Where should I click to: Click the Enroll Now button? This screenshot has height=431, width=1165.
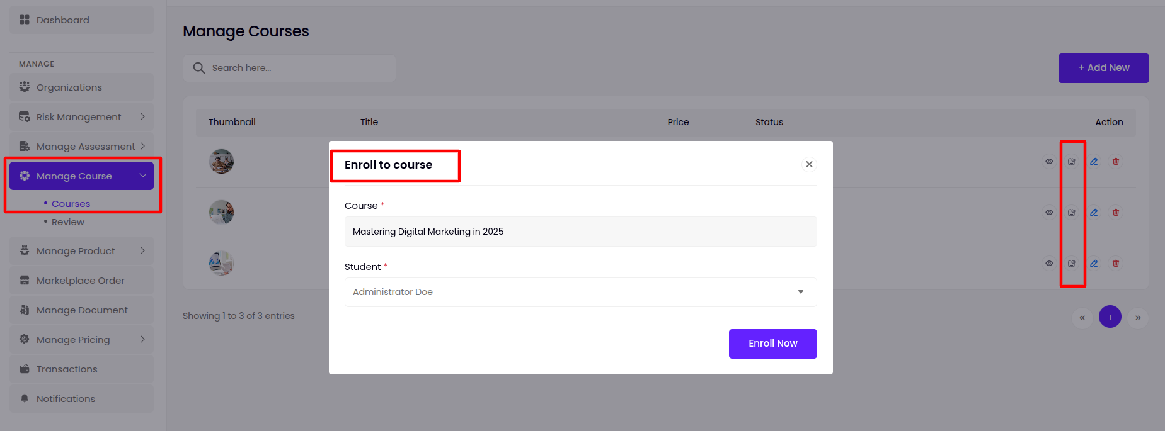tap(772, 344)
